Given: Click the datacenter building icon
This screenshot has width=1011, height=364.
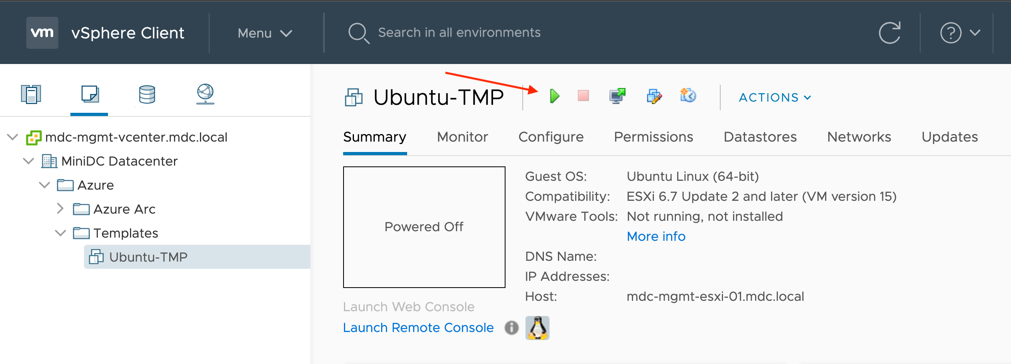Looking at the screenshot, I should click(50, 161).
